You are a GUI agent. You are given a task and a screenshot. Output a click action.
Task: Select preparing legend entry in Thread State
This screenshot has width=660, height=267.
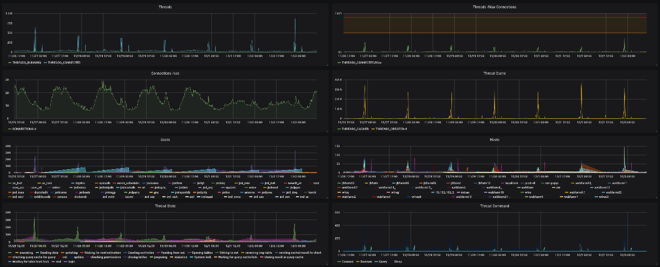160,258
